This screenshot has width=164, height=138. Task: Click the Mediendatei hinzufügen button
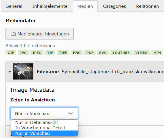pos(39,34)
